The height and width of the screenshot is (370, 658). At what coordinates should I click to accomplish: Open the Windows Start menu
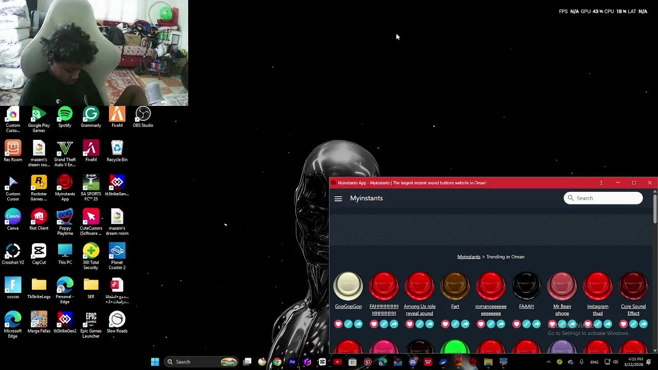tap(155, 362)
